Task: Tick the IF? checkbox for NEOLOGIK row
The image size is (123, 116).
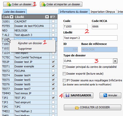Action: click(x=53, y=30)
